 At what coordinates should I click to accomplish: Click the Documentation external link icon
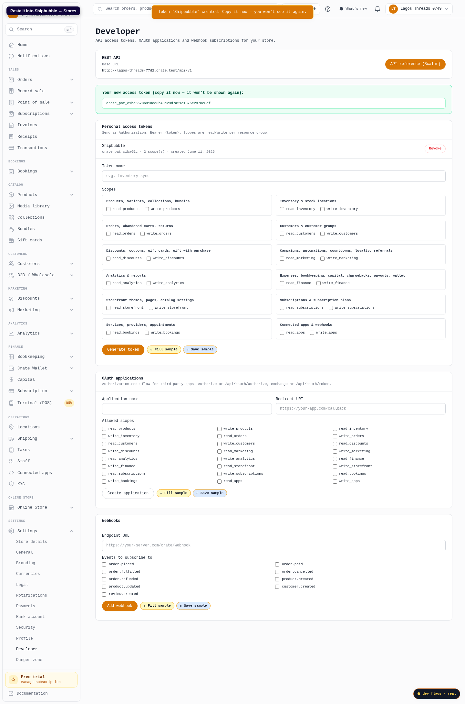[11, 693]
